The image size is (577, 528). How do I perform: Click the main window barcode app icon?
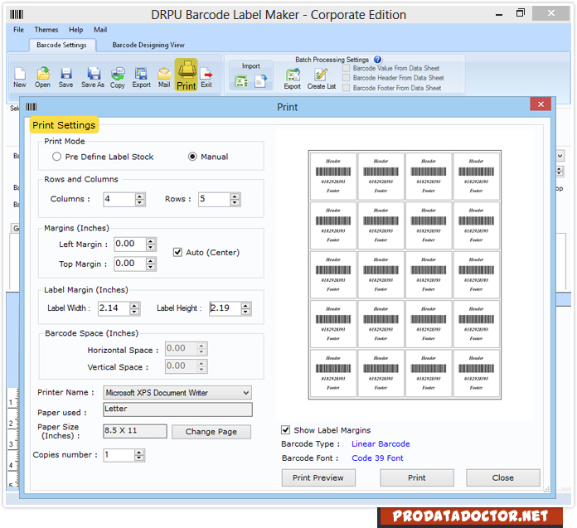(x=17, y=15)
